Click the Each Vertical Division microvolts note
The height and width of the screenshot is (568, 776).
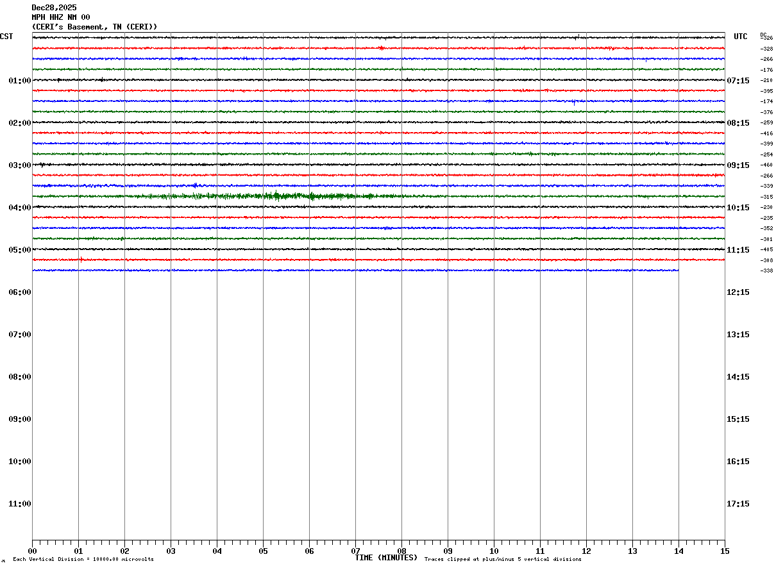click(83, 560)
